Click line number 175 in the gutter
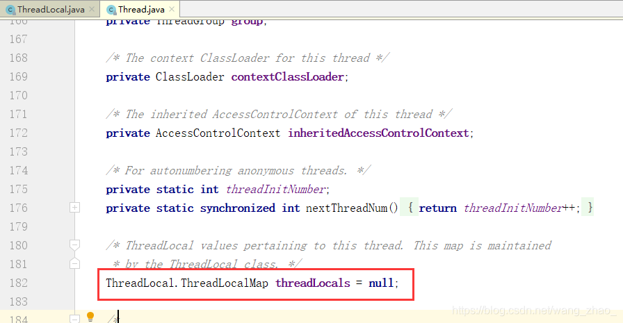 [19, 189]
